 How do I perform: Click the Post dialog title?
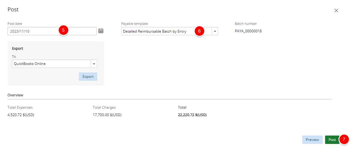(x=13, y=9)
